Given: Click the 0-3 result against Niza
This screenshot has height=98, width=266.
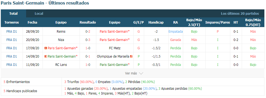Looking at the screenshot, I should click(x=88, y=40).
